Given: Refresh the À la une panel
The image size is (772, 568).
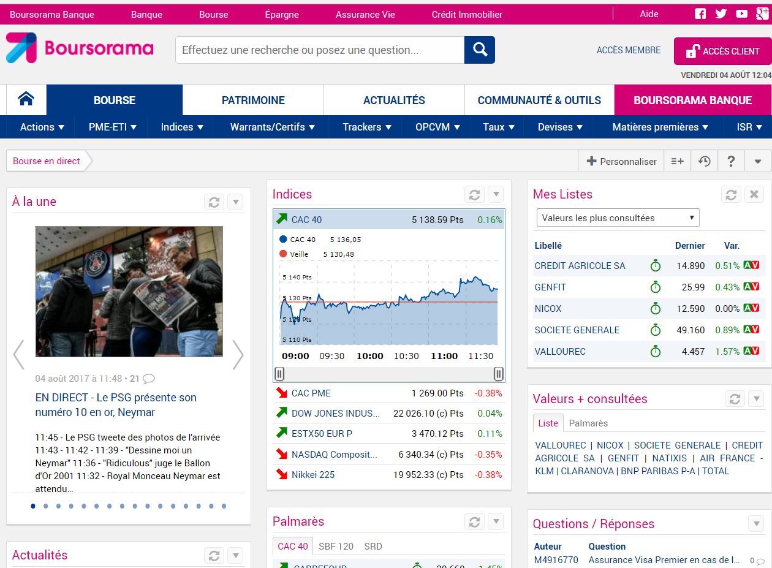Looking at the screenshot, I should click(214, 202).
